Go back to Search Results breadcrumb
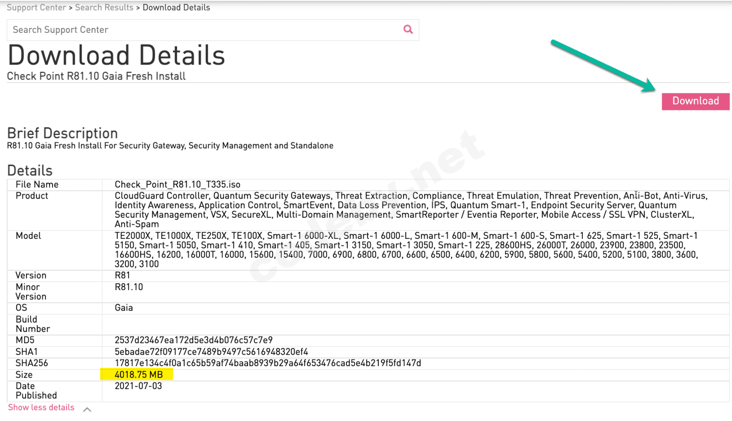Image resolution: width=732 pixels, height=421 pixels. click(104, 8)
